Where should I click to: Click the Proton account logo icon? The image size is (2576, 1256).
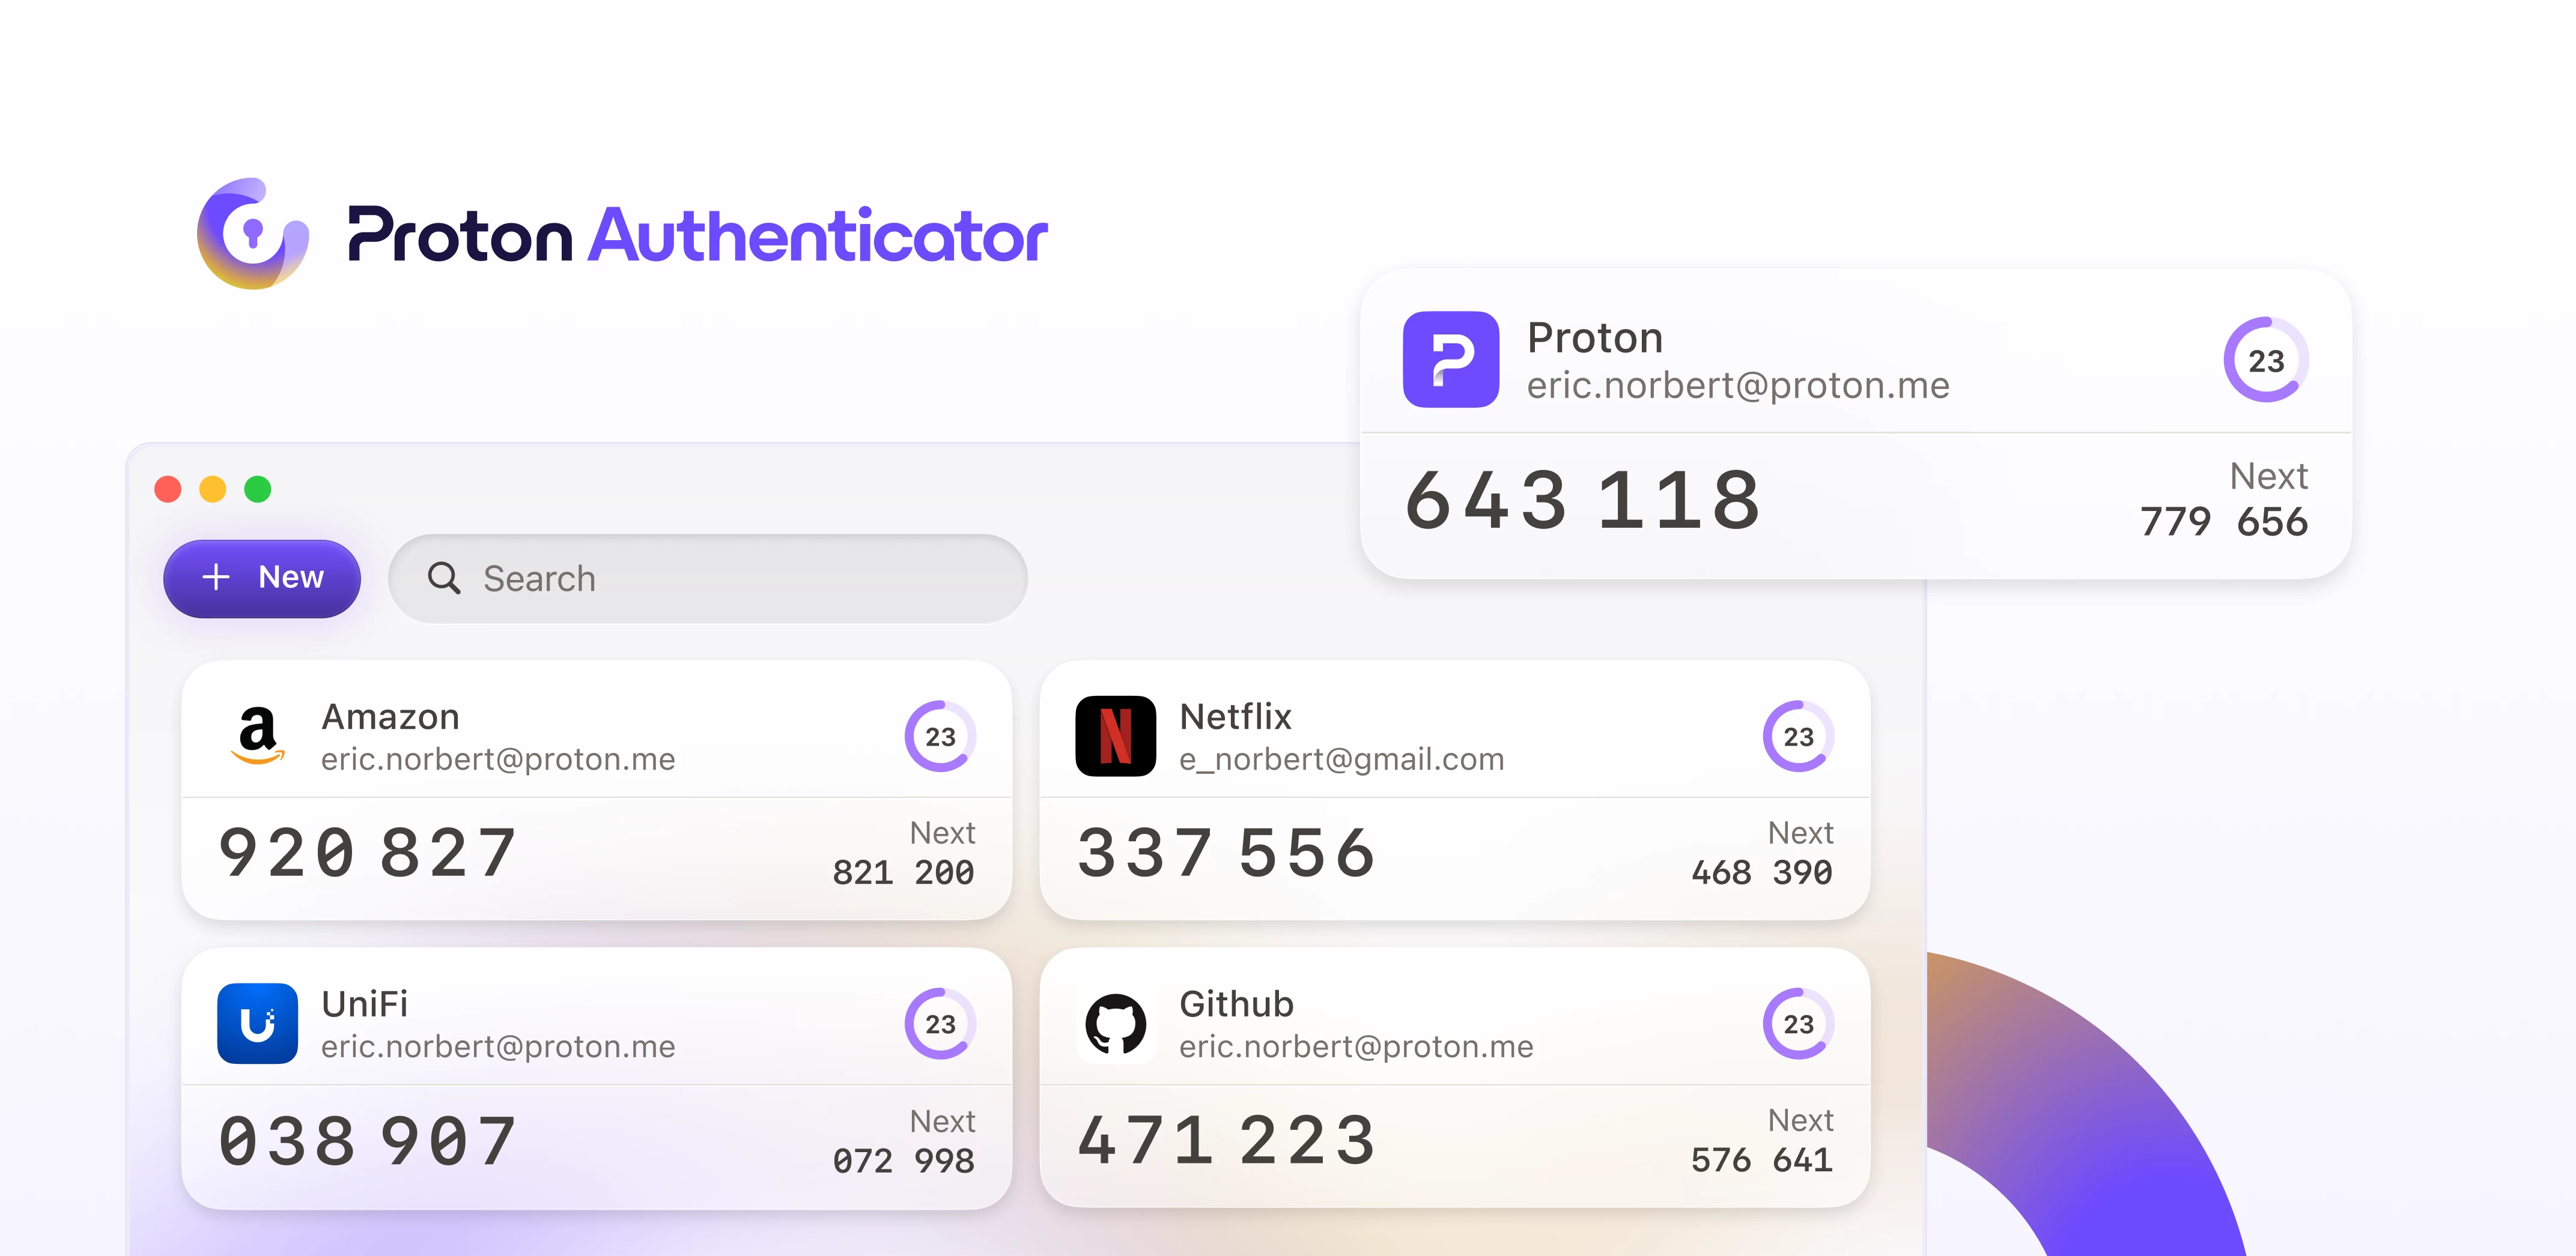point(1450,360)
